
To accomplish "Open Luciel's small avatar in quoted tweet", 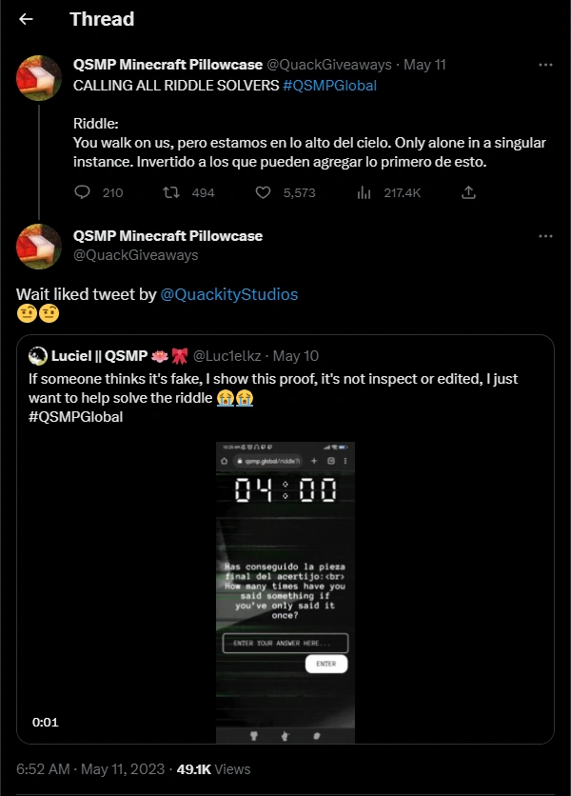I will pyautogui.click(x=38, y=356).
